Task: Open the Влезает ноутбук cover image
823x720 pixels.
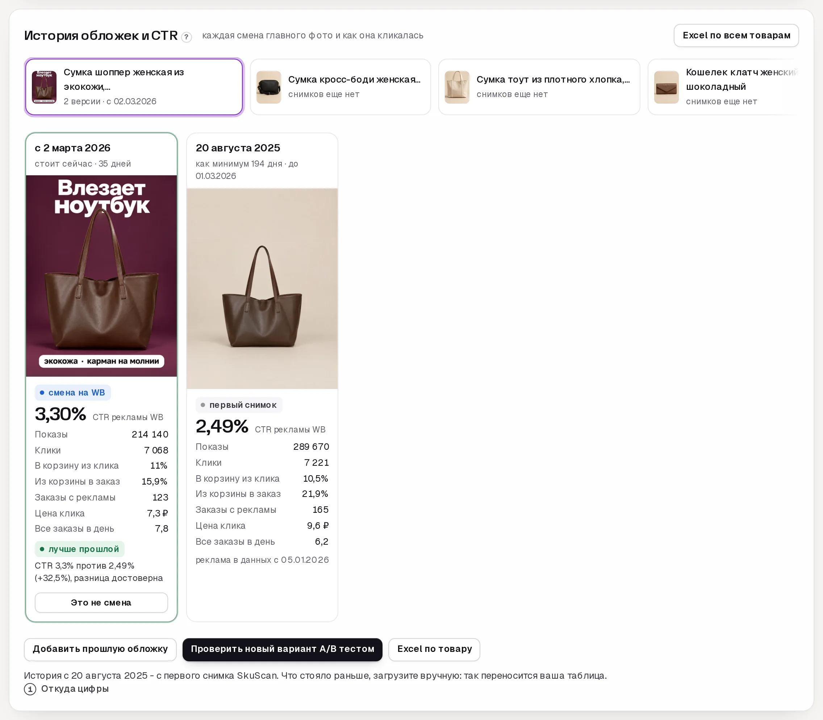Action: click(x=101, y=276)
